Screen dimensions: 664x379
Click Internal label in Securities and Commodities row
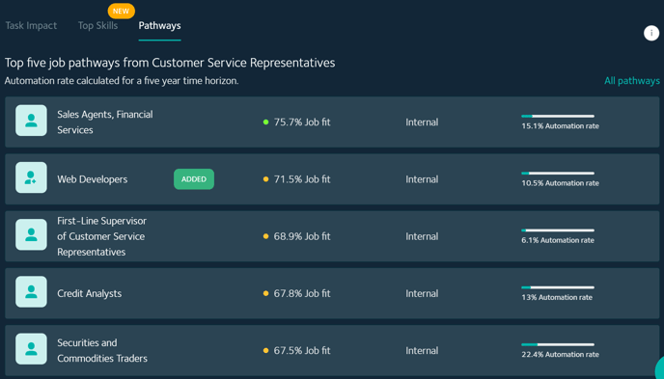pos(422,351)
